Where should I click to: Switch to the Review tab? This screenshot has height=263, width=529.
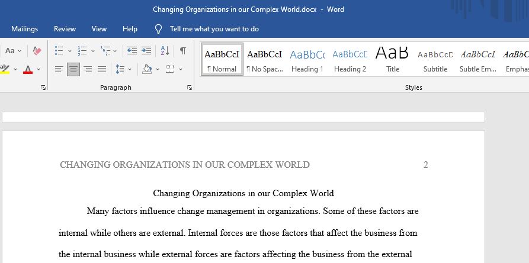tap(65, 29)
